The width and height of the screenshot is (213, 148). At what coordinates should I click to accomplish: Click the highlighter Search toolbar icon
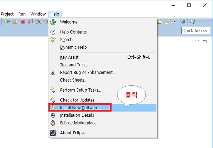(x=168, y=22)
